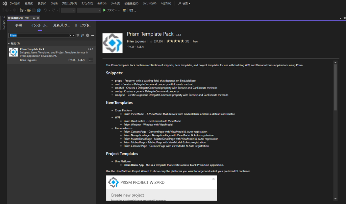Viewport: 346px width, 204px height.
Task: Click the Find in Files folder icon
Action: [x=124, y=10]
